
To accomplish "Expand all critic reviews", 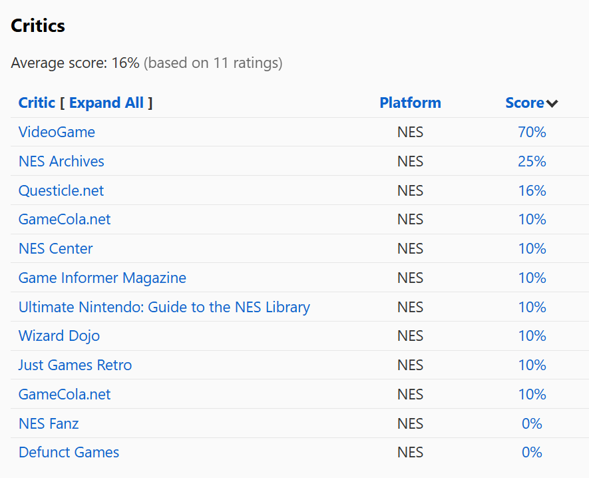I will [106, 103].
